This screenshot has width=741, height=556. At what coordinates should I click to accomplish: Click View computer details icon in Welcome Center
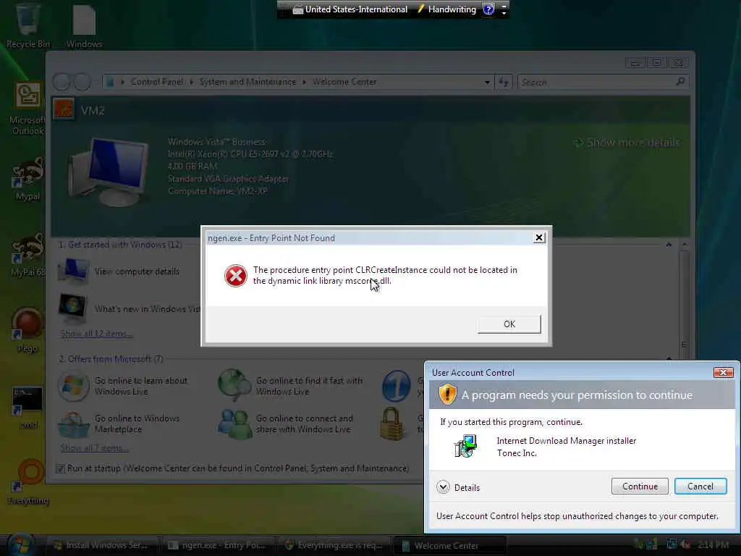point(73,271)
